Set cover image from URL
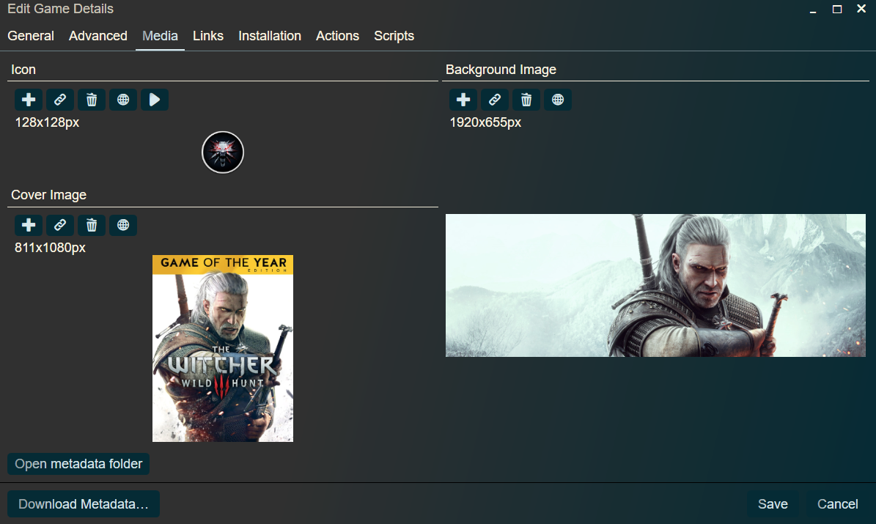 pos(59,225)
